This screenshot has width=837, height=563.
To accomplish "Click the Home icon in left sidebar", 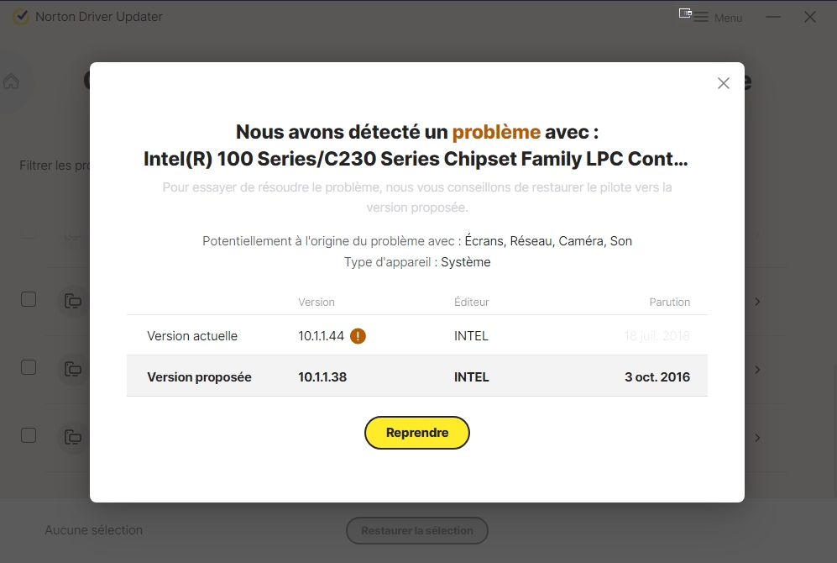I will [11, 82].
